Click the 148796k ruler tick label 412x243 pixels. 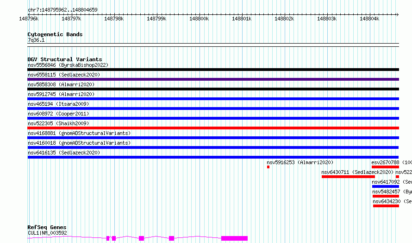tap(29, 19)
